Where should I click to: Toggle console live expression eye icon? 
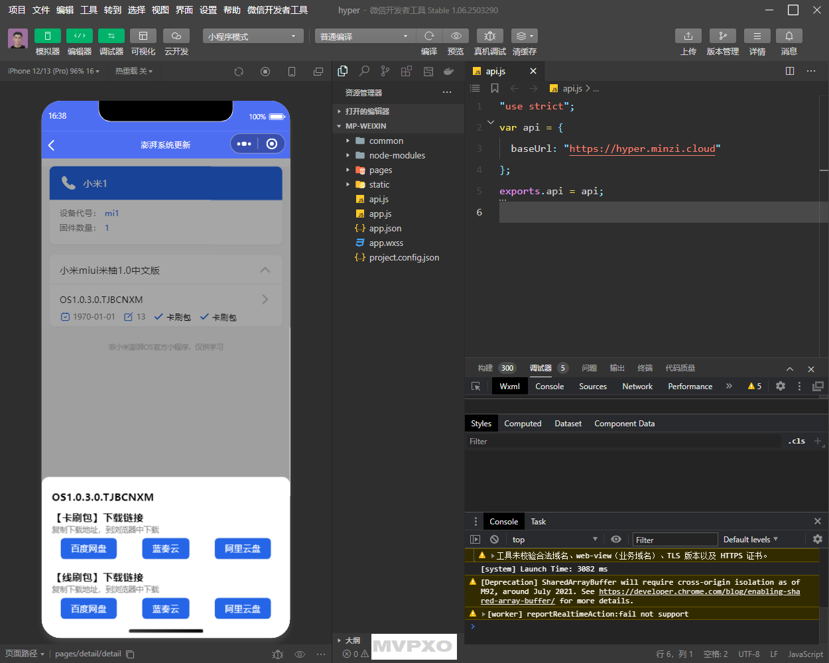pos(616,539)
